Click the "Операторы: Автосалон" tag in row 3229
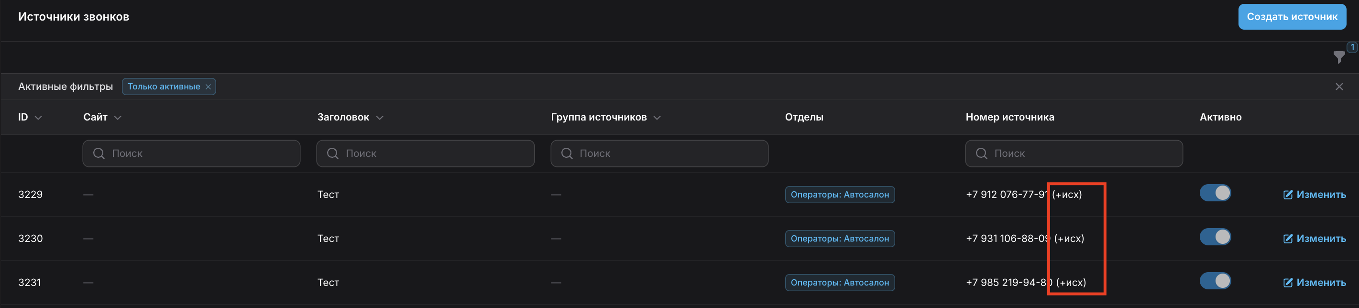This screenshot has height=308, width=1359. click(x=839, y=195)
